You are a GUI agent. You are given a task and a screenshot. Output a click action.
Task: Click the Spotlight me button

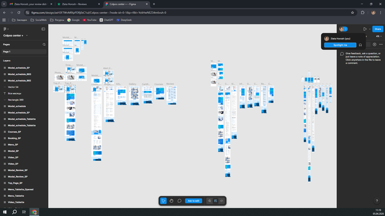point(340,45)
